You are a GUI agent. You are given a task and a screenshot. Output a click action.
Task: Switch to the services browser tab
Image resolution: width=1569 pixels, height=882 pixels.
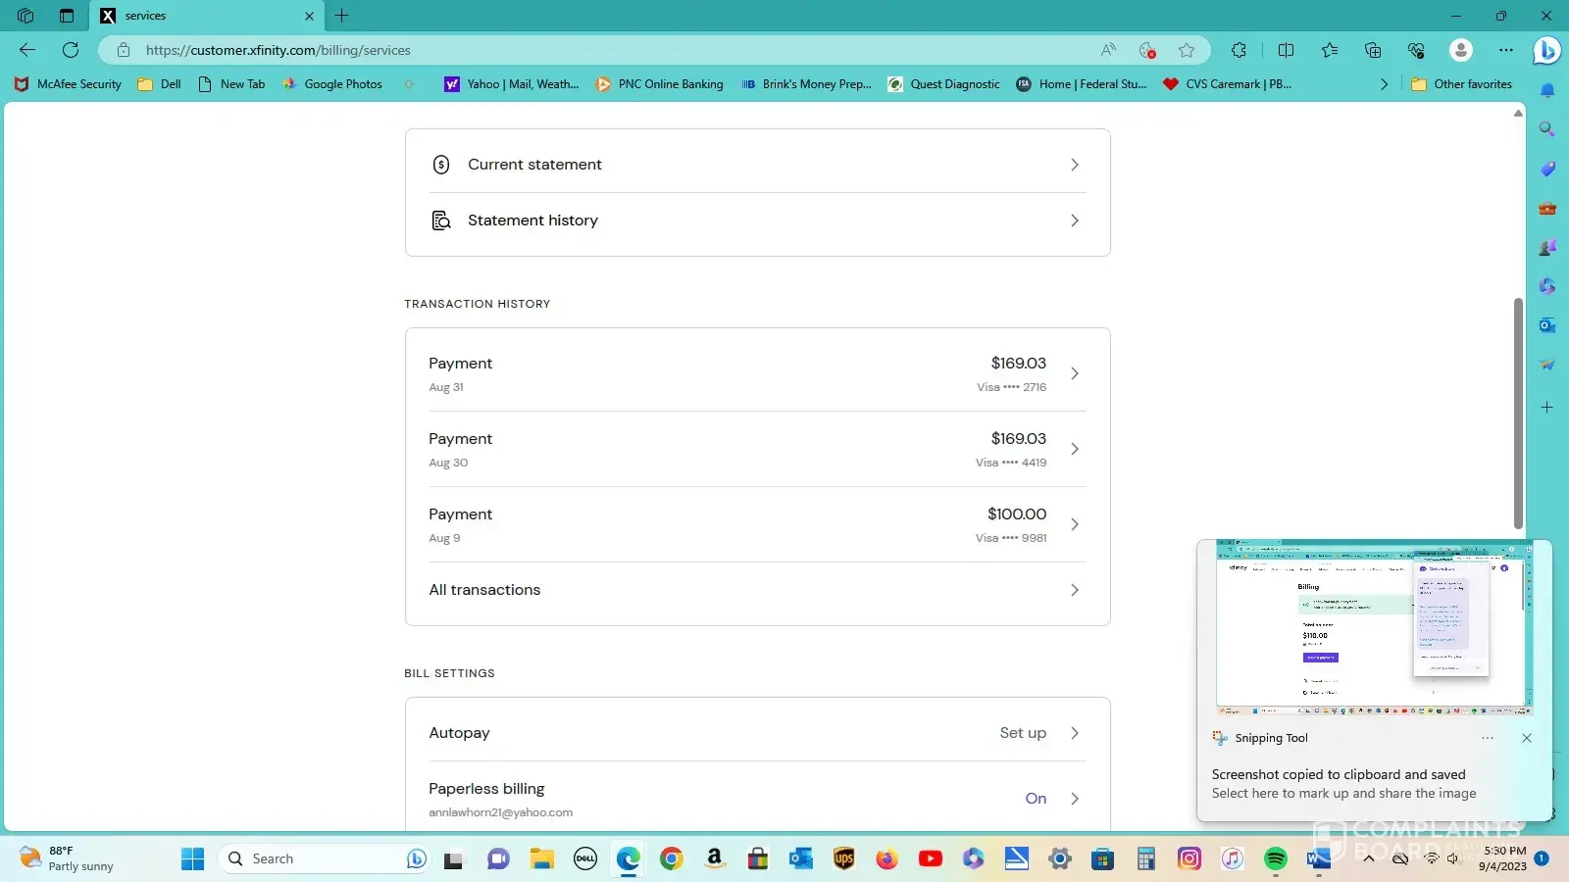206,16
